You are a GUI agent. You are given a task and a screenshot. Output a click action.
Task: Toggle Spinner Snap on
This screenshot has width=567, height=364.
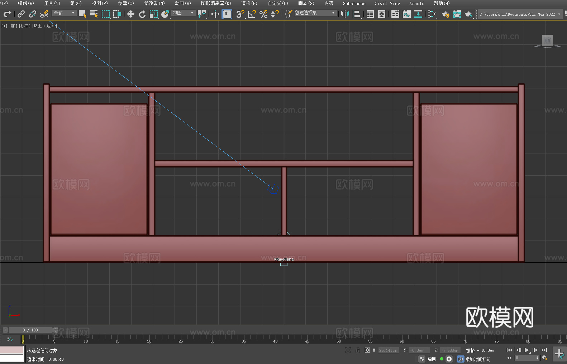tap(275, 14)
